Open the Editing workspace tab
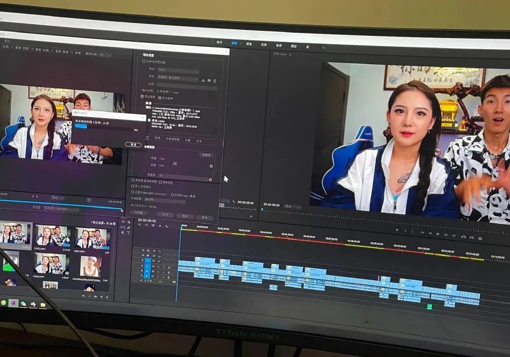This screenshot has width=510, height=357. click(x=234, y=43)
